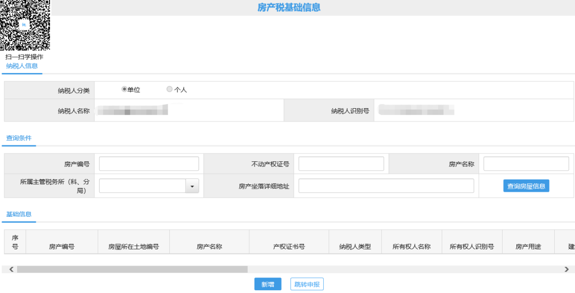Select the 个人 radio button

tap(170, 89)
